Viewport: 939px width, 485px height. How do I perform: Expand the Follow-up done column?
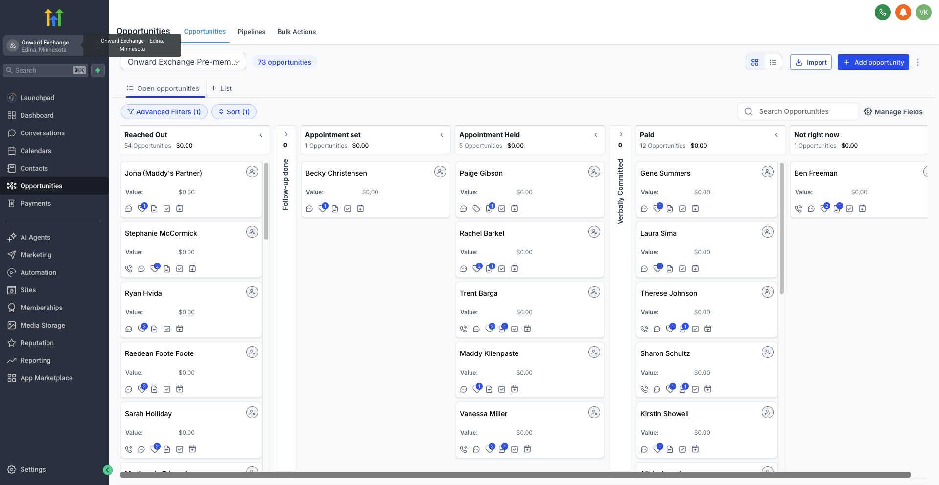point(286,134)
